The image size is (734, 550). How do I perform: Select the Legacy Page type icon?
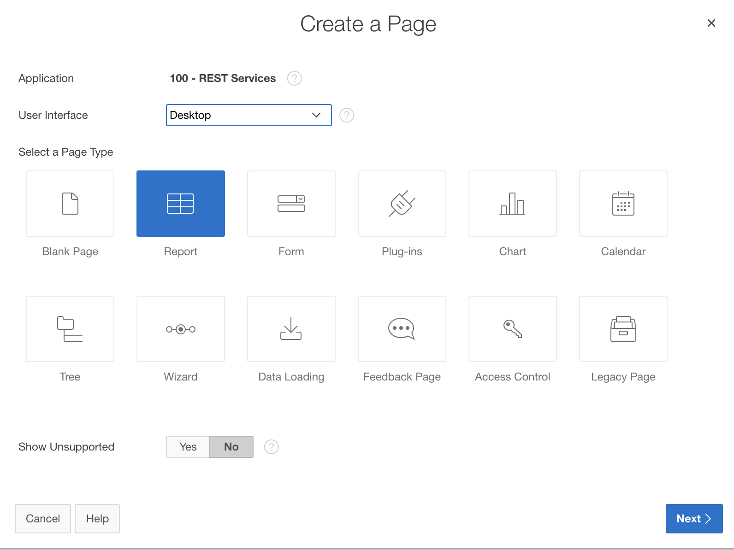[x=623, y=329]
